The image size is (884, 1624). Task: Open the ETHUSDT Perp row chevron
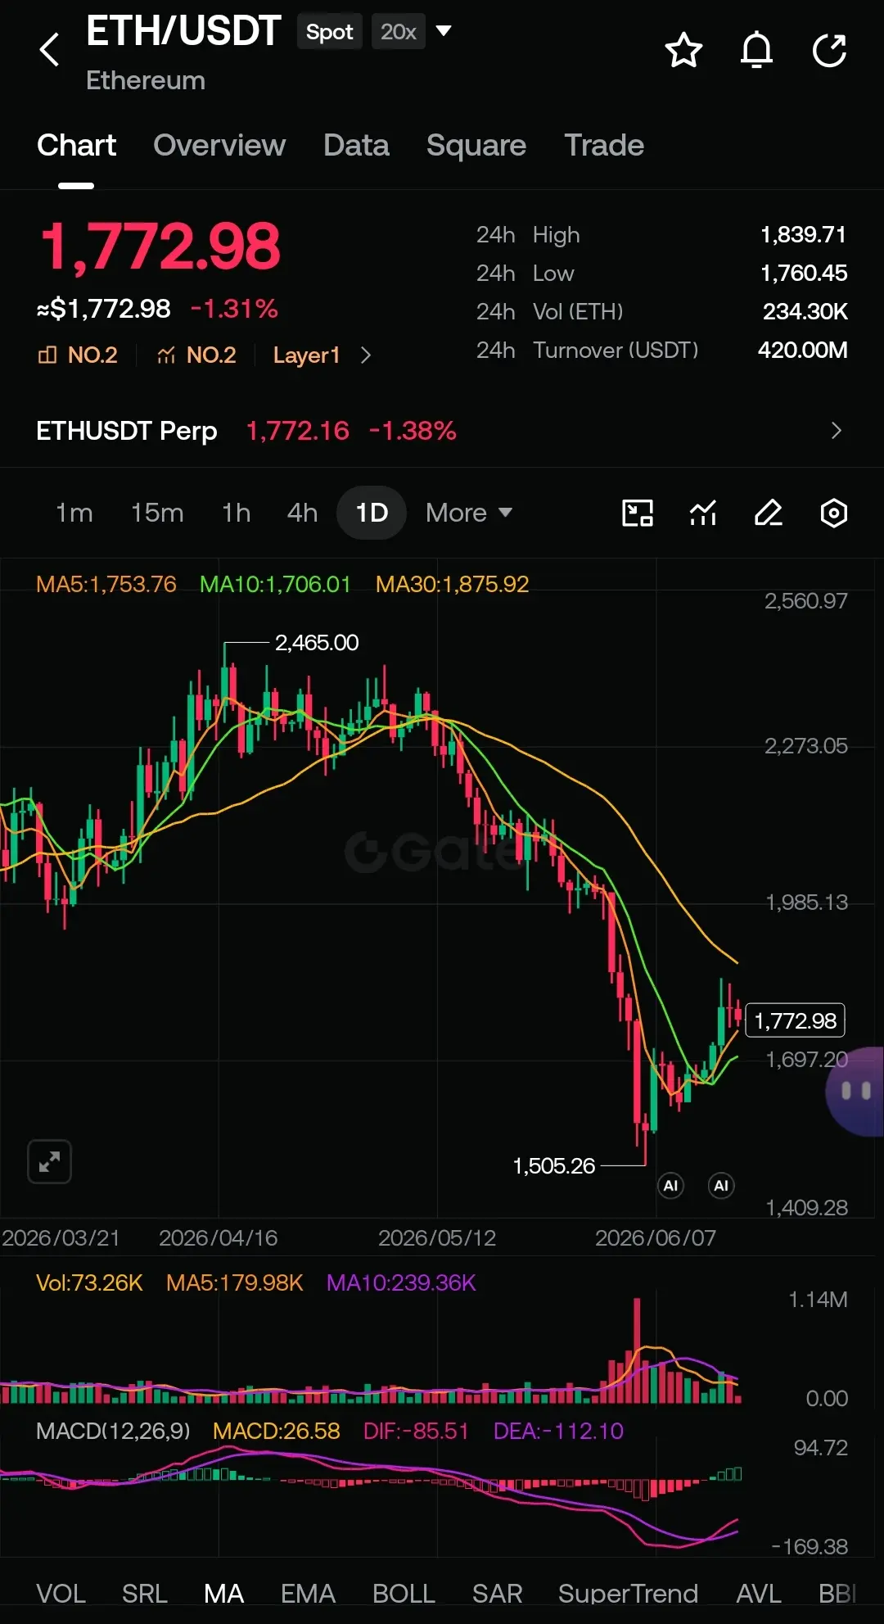(836, 431)
